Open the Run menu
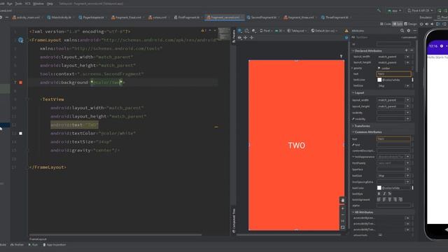Screen dimensions: 448x252 (x=10, y=3)
